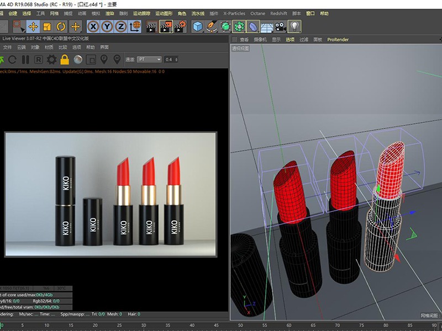Toggle X axis lock
The height and width of the screenshot is (331, 442).
(x=93, y=26)
